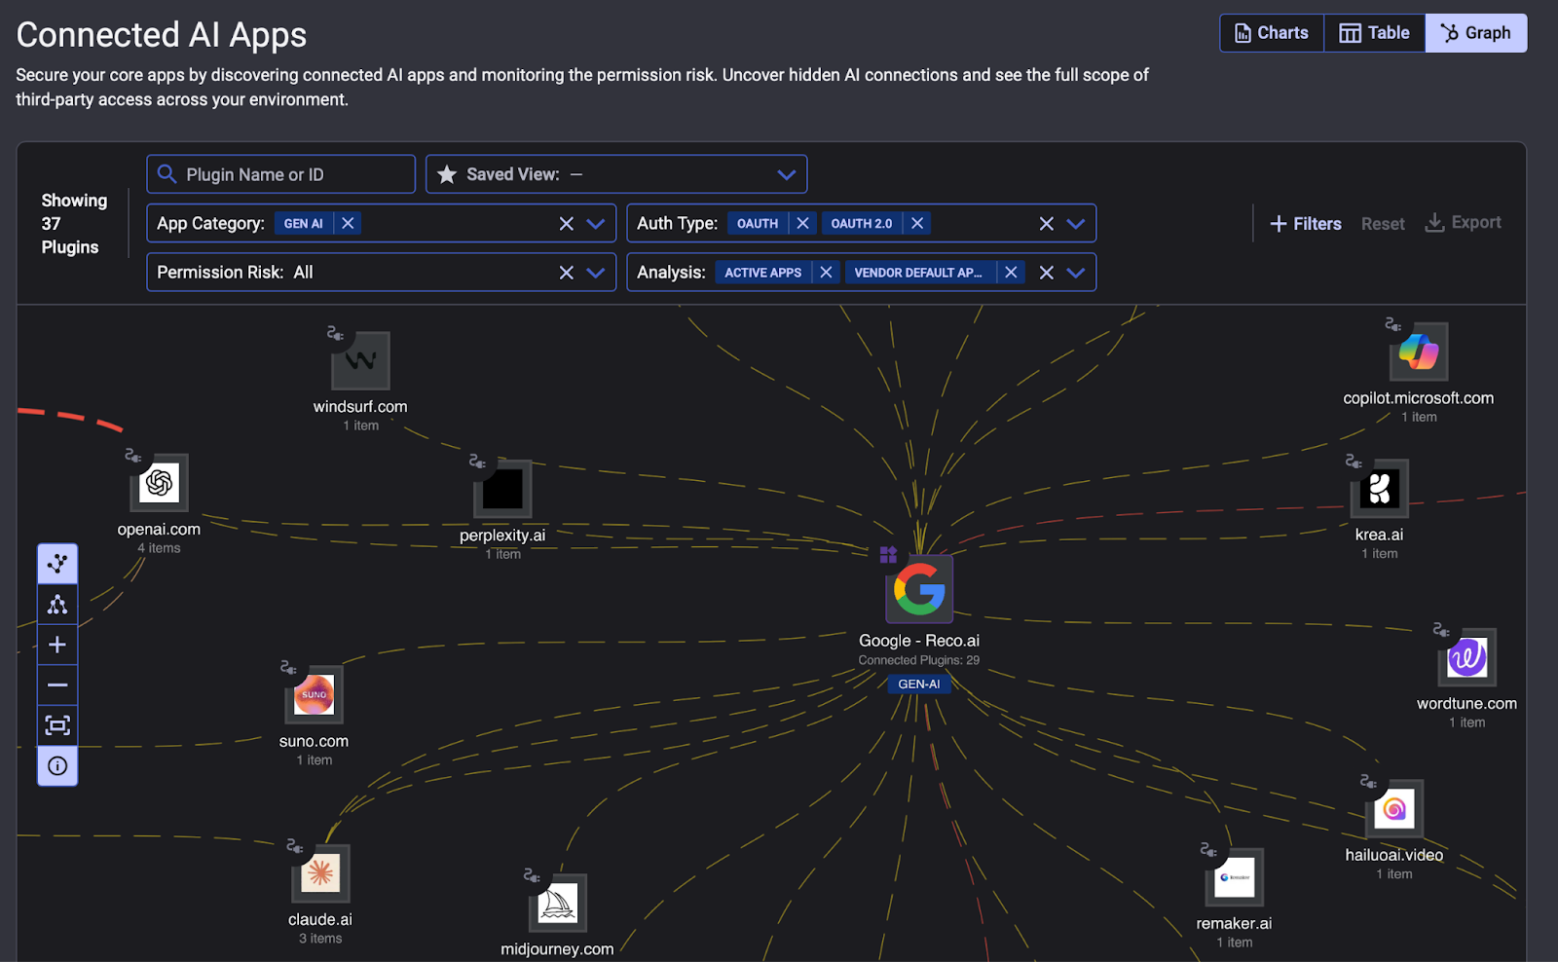Viewport: 1558px width, 962px height.
Task: Remove the GEN AI category tag
Action: click(348, 223)
